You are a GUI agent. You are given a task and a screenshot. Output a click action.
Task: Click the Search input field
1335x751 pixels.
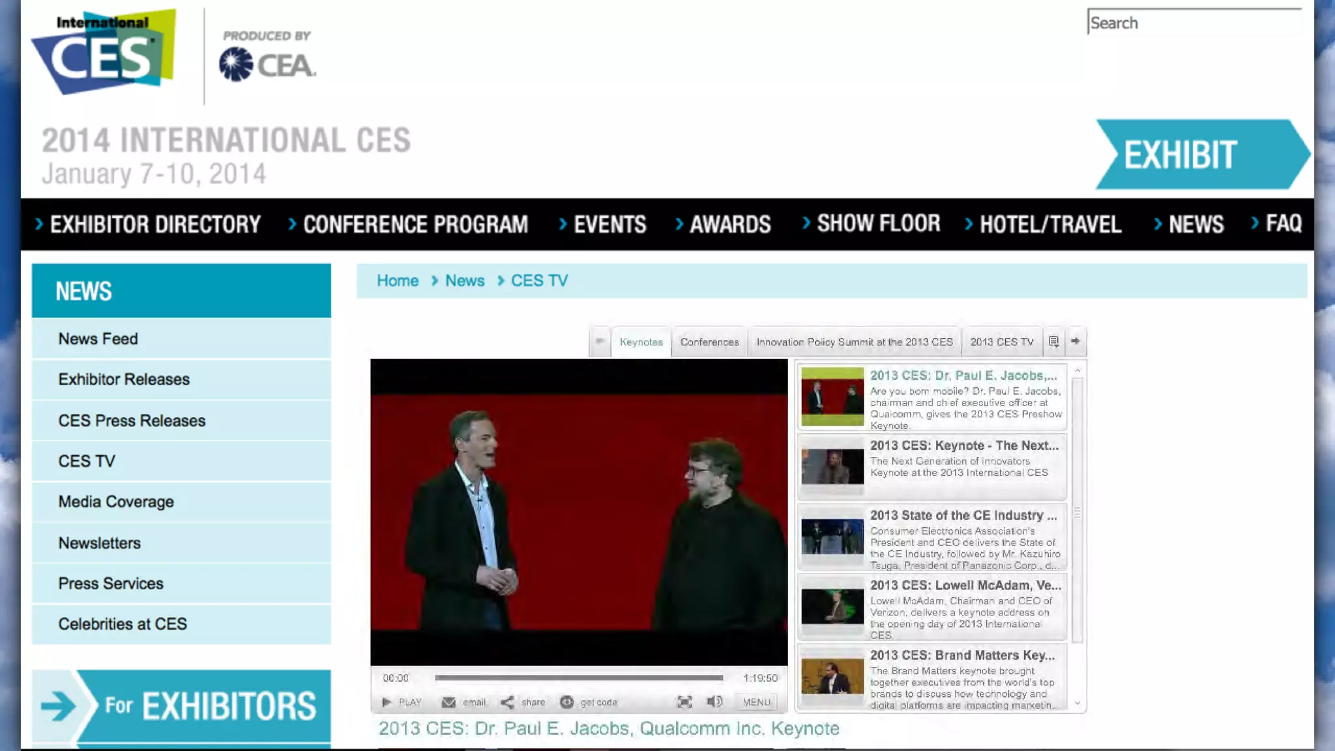1194,23
